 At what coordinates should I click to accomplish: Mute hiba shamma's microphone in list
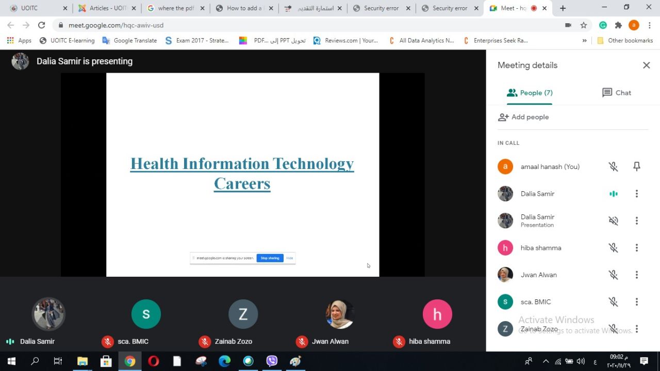point(613,248)
